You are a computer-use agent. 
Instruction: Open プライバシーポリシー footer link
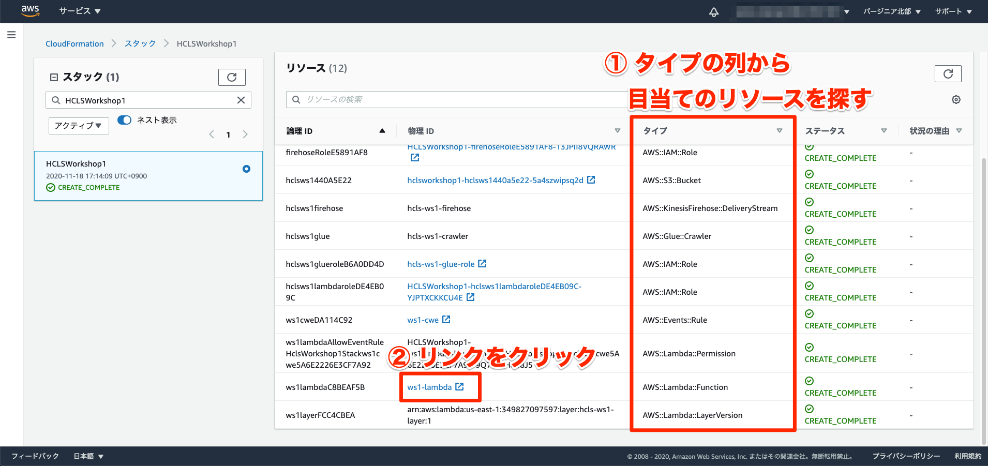[x=906, y=456]
